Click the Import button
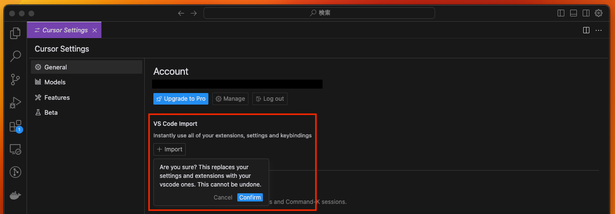The height and width of the screenshot is (214, 615). pos(169,149)
